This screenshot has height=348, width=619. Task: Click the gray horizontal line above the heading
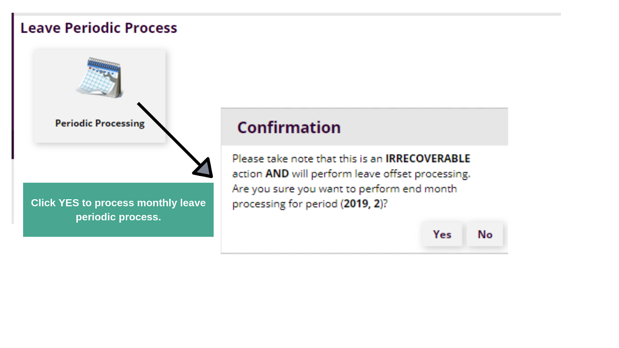coord(286,14)
